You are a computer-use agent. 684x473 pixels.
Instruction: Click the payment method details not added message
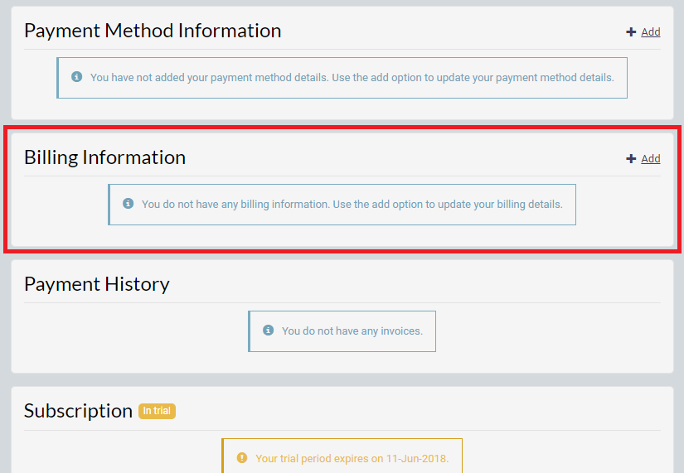tap(352, 78)
